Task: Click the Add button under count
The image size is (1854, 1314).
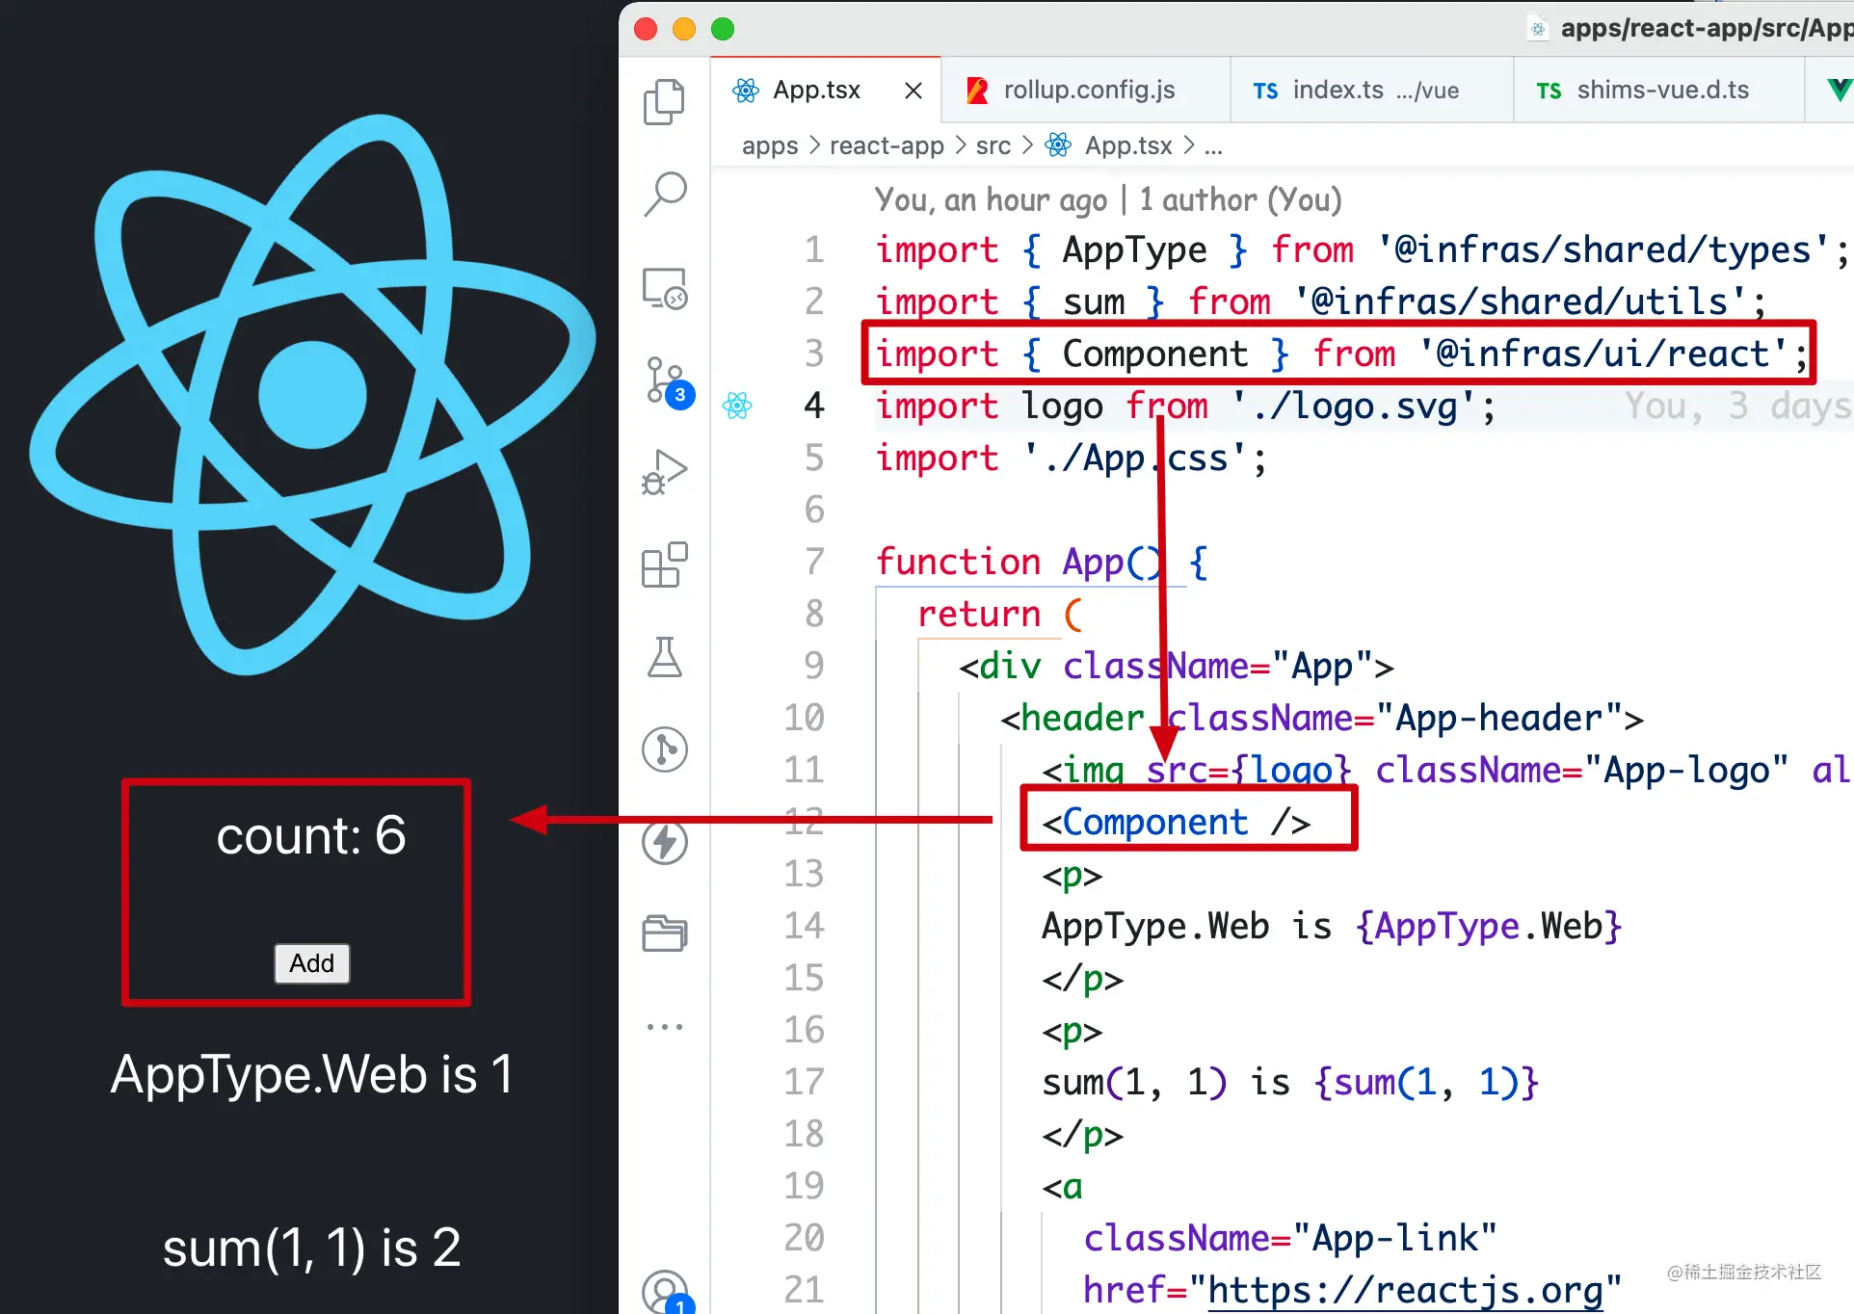Action: point(311,963)
